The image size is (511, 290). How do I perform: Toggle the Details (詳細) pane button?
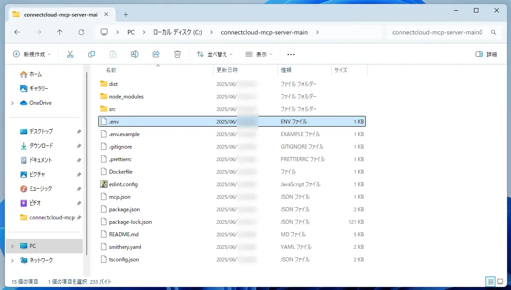coord(486,54)
